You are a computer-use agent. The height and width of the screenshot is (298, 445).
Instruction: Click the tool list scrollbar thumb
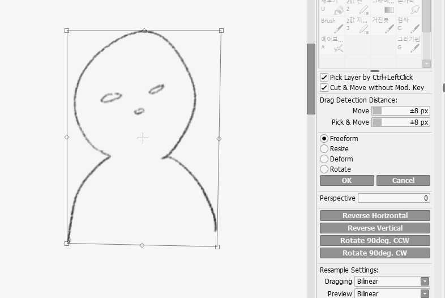426,16
